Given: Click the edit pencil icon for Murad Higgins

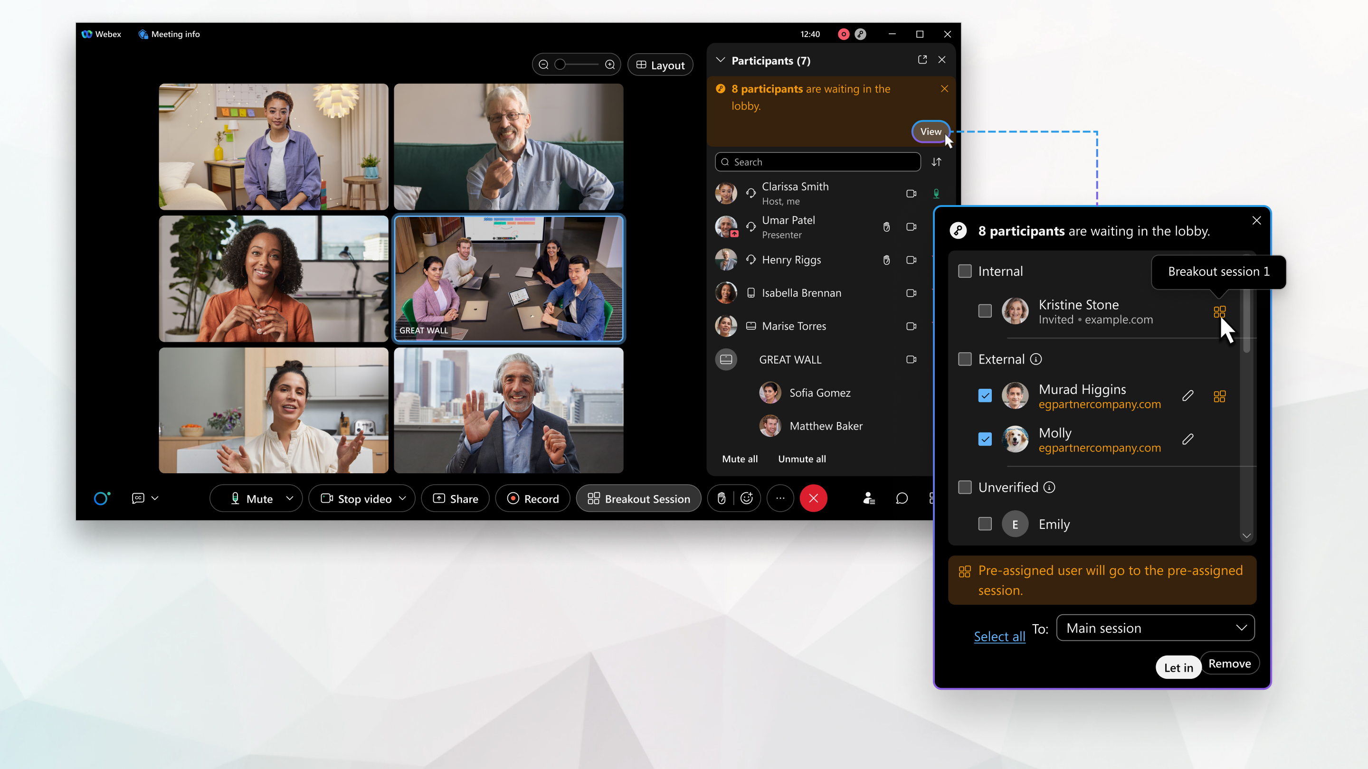Looking at the screenshot, I should [x=1187, y=395].
